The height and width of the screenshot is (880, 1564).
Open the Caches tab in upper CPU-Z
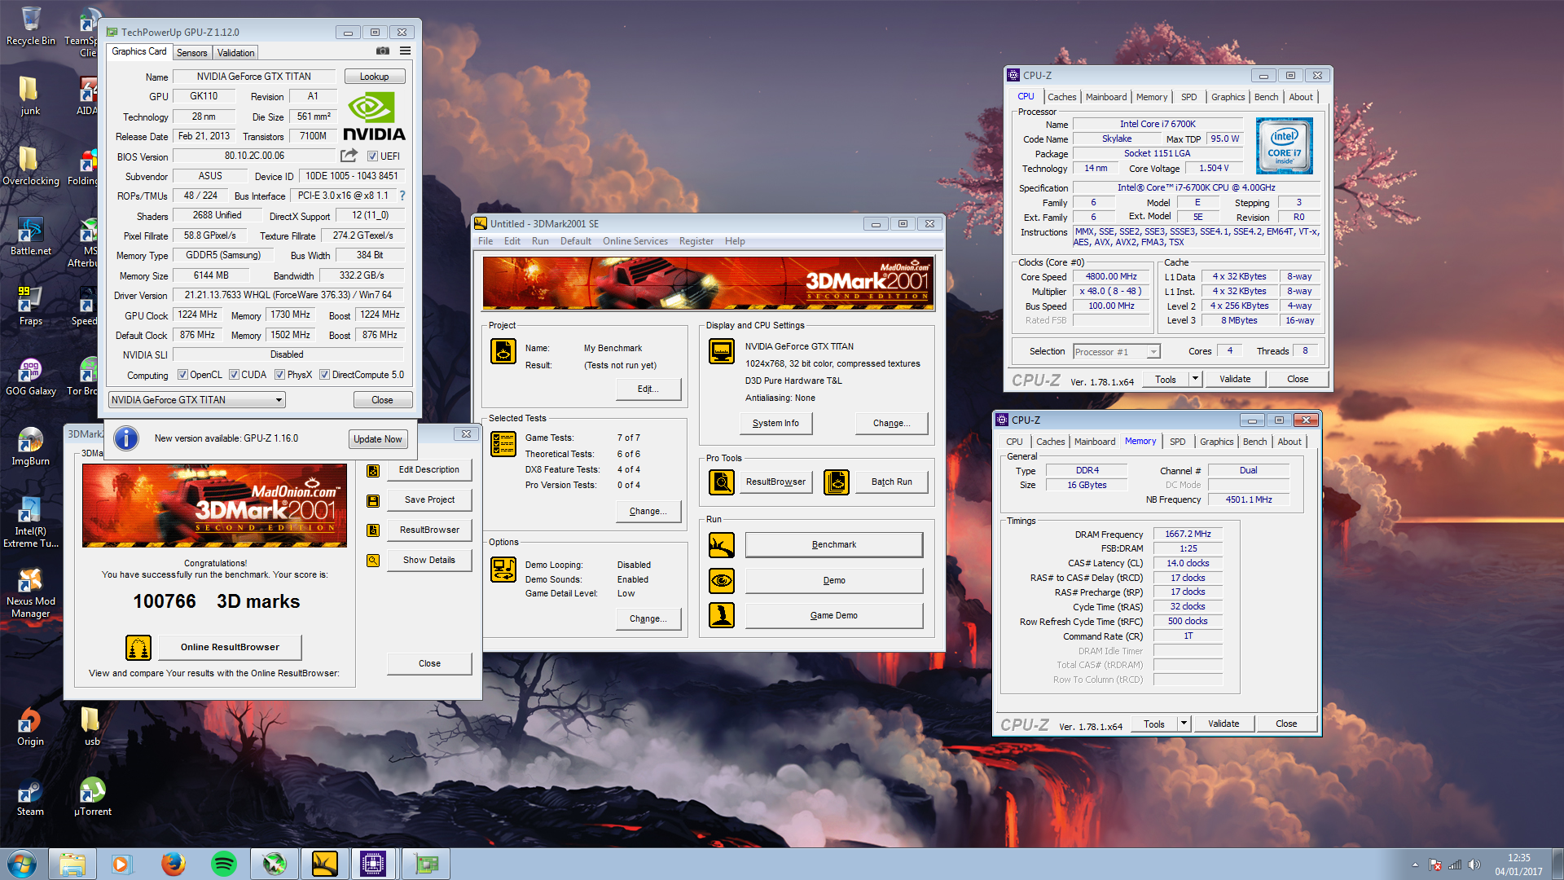pos(1061,97)
